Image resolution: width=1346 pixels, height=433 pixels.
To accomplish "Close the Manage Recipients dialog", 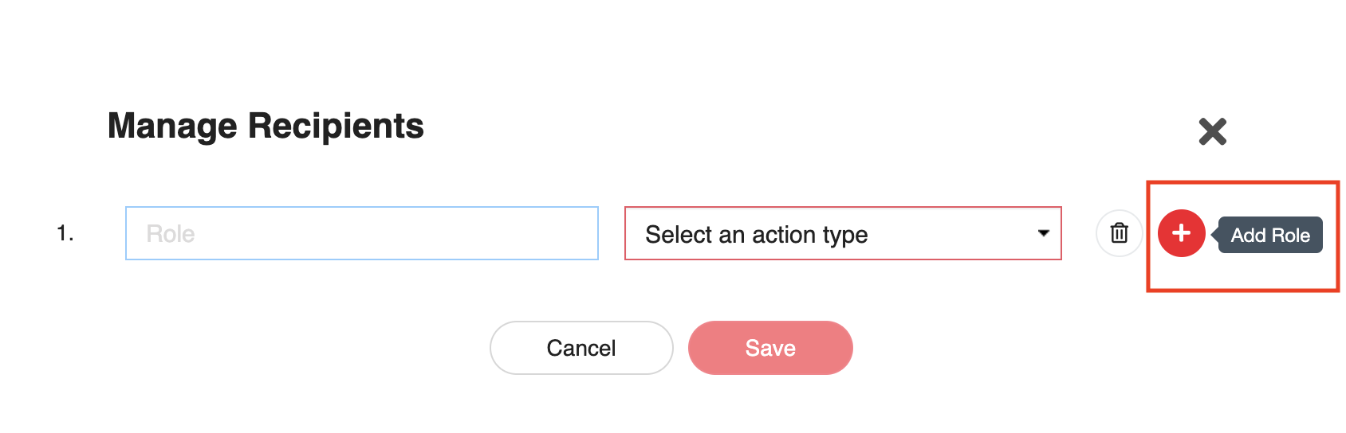I will coord(1212,131).
